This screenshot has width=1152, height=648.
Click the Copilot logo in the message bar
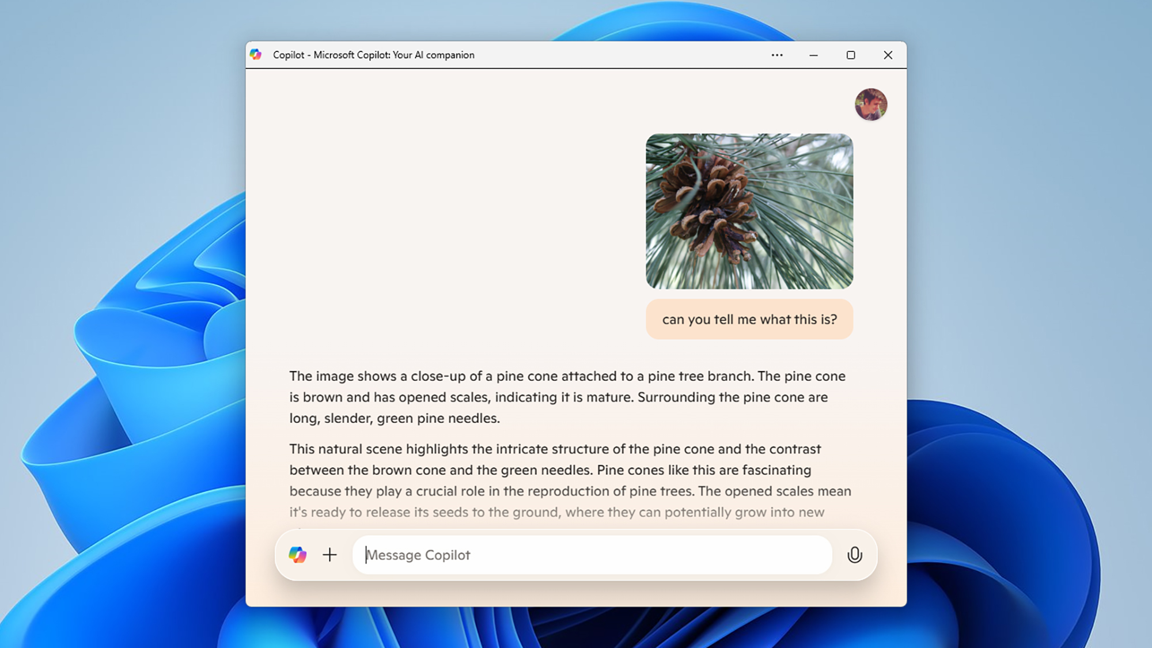pyautogui.click(x=299, y=555)
